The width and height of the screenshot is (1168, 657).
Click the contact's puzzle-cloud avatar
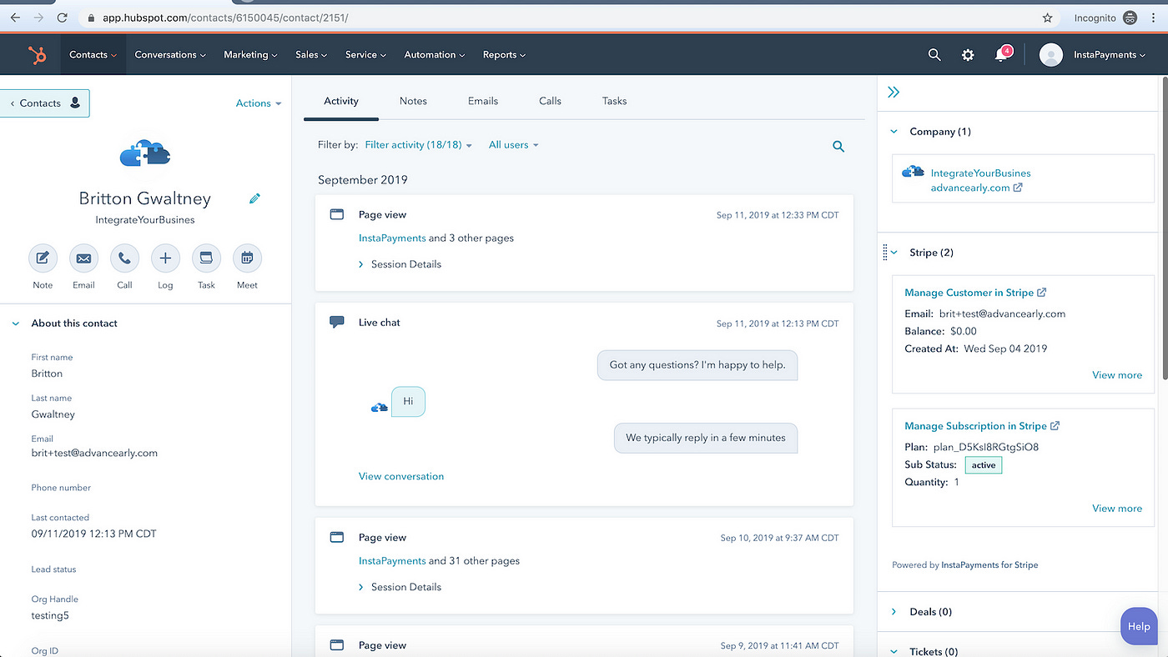[x=145, y=153]
